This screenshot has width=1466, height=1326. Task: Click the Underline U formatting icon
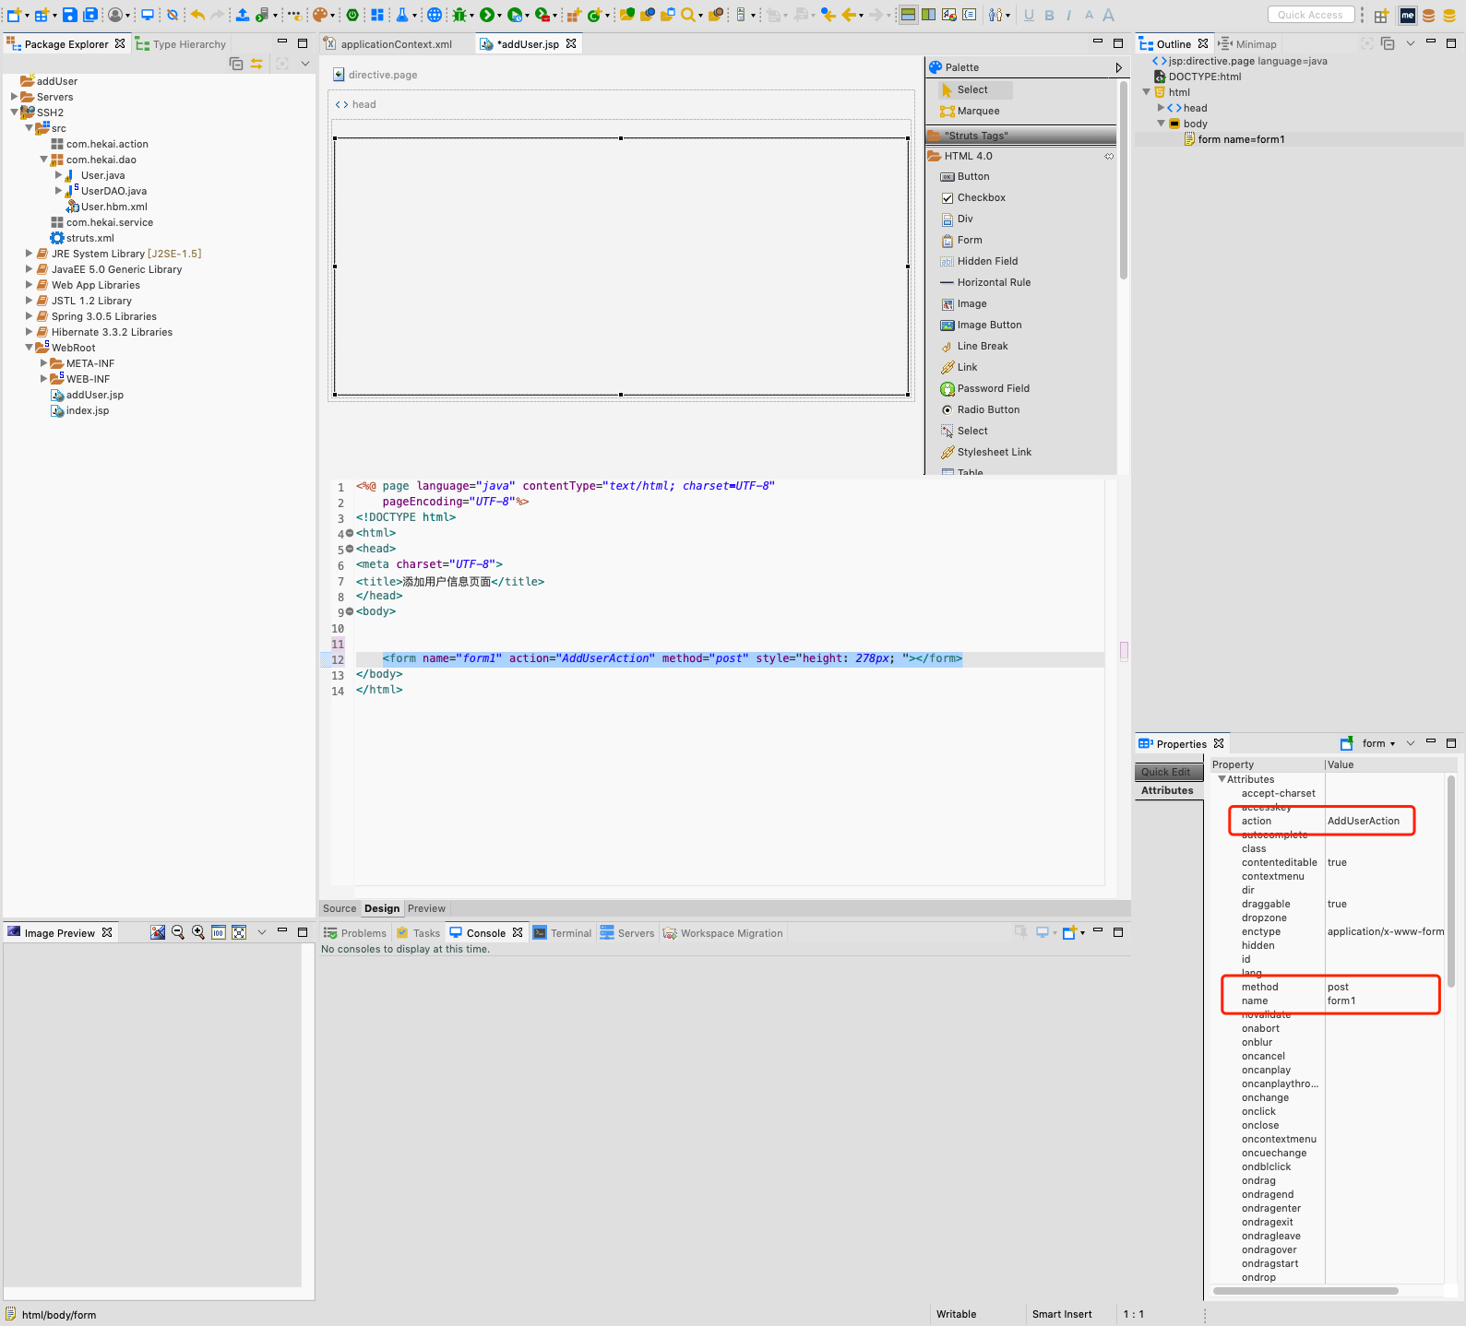point(1029,15)
